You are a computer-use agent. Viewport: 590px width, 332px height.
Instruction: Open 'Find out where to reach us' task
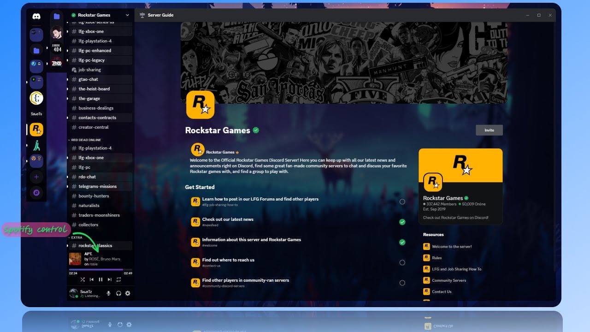(298, 262)
